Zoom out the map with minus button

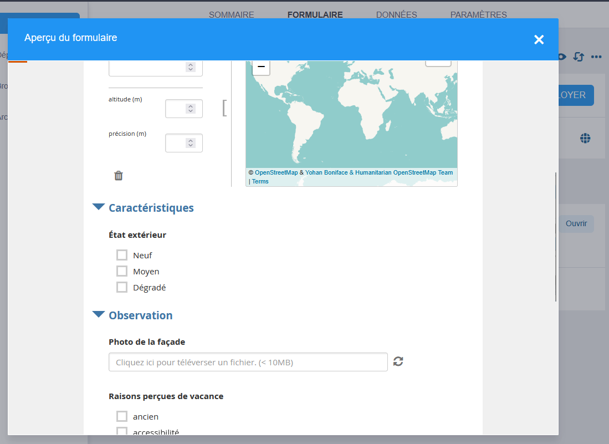261,67
